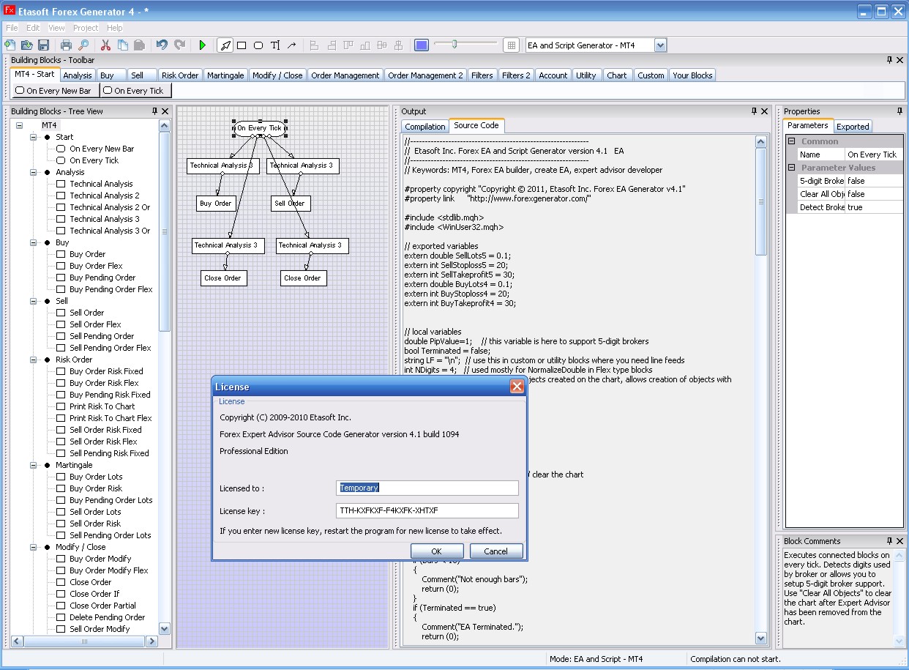Click the Undo arrow icon
Image resolution: width=909 pixels, height=670 pixels.
click(x=162, y=45)
